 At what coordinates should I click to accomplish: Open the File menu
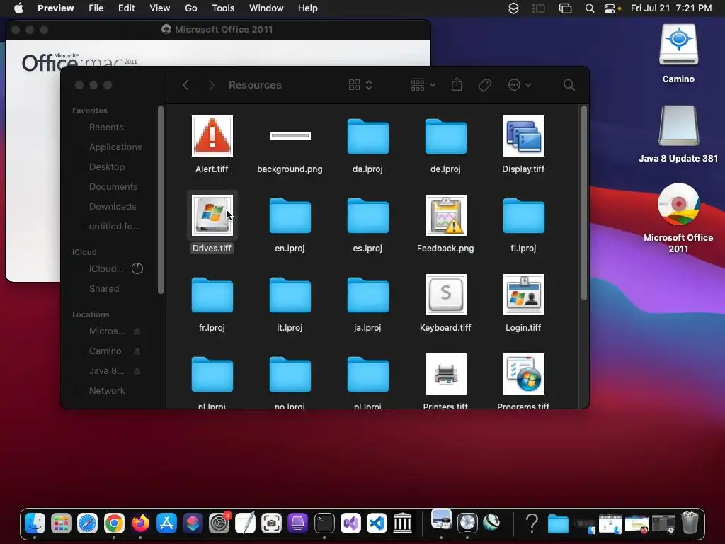[x=96, y=8]
